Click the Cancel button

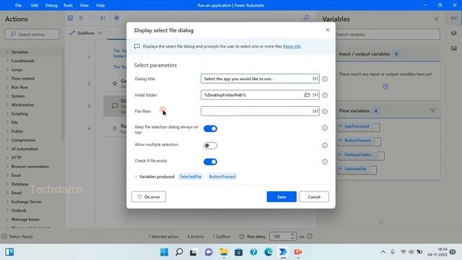tap(314, 196)
